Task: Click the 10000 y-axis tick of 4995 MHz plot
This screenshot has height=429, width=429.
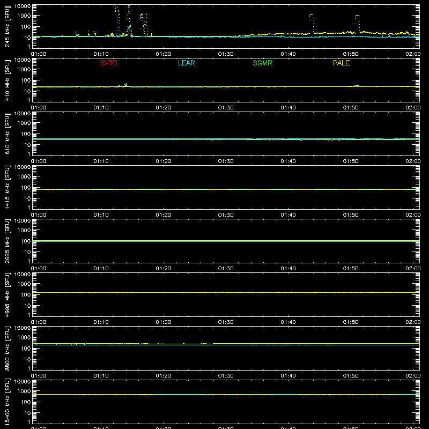Action: tap(23, 275)
